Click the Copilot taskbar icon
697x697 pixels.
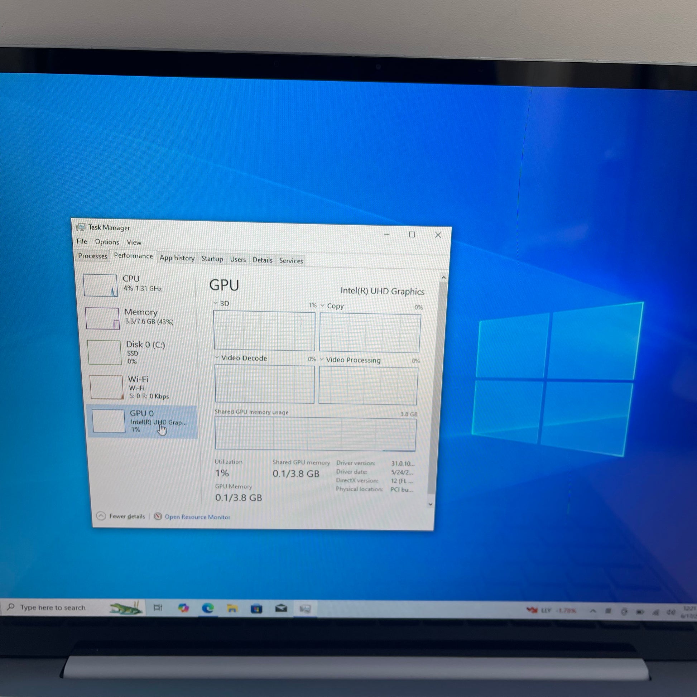click(x=184, y=608)
